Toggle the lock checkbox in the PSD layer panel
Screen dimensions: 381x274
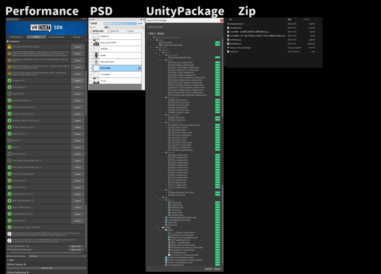pos(128,31)
